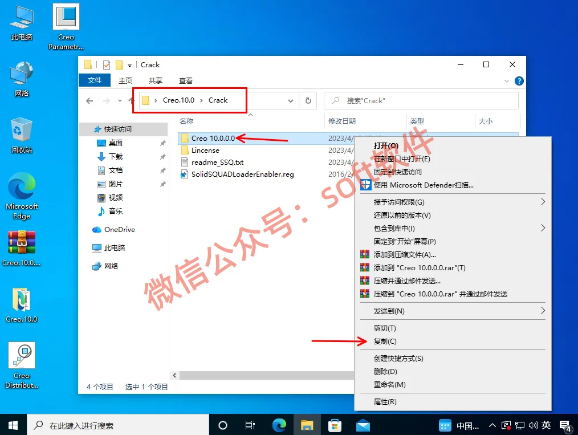Click the Windows Start button
This screenshot has height=435, width=578.
point(13,425)
